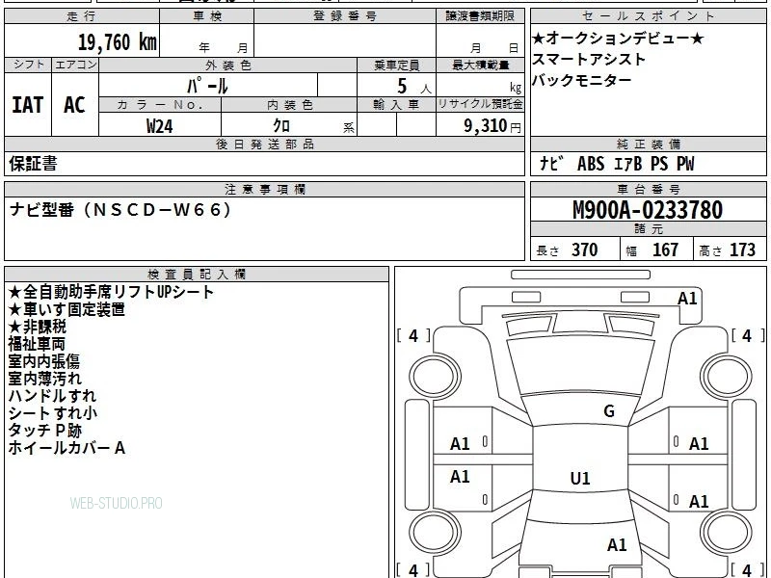This screenshot has width=771, height=578.
Task: Click height value 173
Action: 742,250
